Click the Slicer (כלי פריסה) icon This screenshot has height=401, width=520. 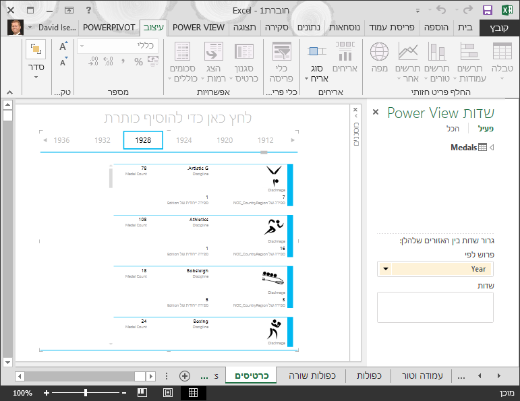tap(281, 51)
